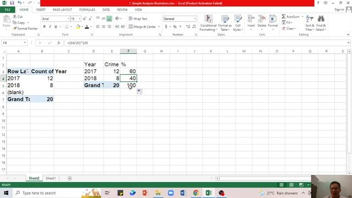
Task: Click AutoSum sigma button
Action: click(x=290, y=16)
